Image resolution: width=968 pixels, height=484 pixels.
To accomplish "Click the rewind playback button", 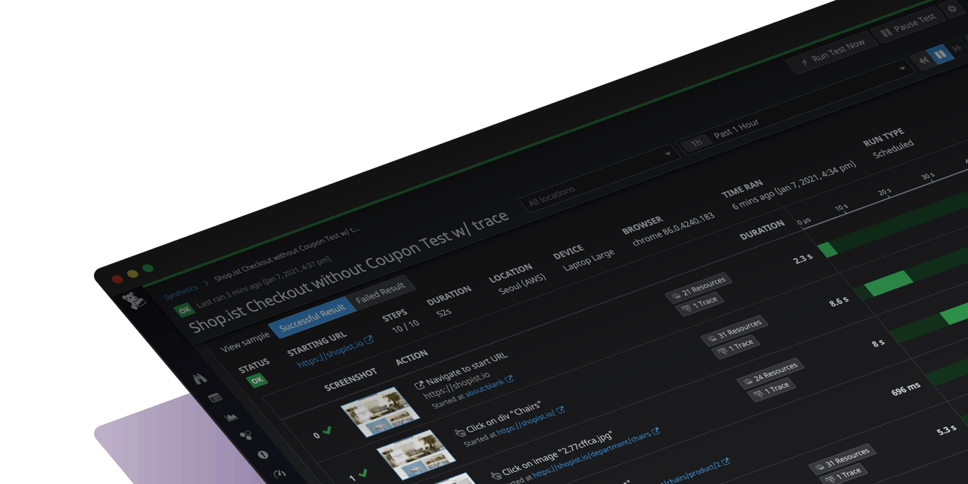I will click(922, 61).
